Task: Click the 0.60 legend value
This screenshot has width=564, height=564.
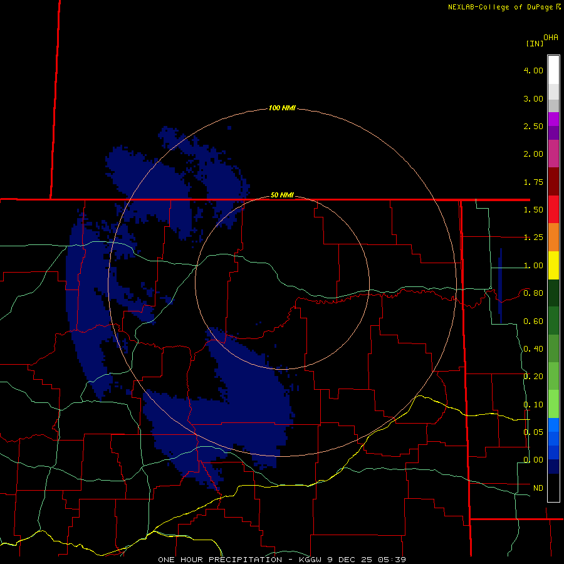Action: [x=533, y=321]
